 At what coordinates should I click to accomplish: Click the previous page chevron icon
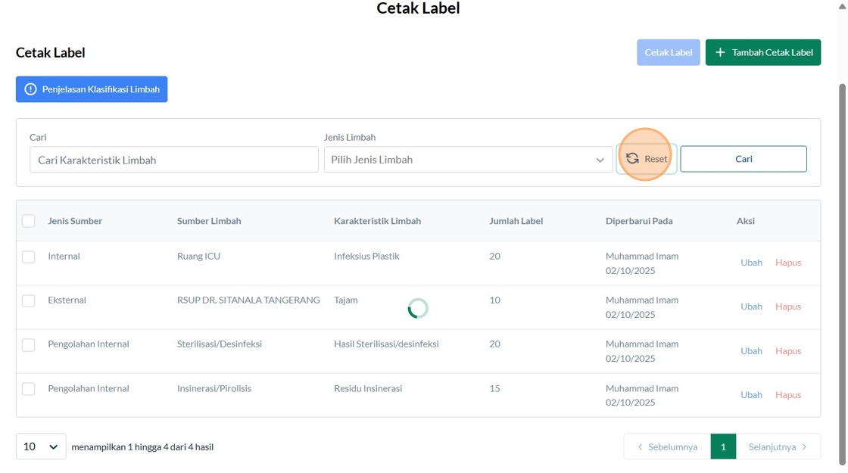(640, 447)
